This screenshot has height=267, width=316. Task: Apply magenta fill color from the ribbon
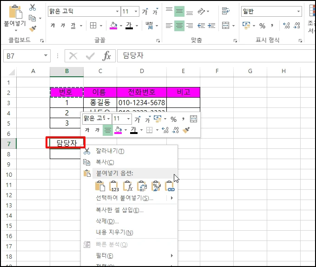click(x=113, y=26)
